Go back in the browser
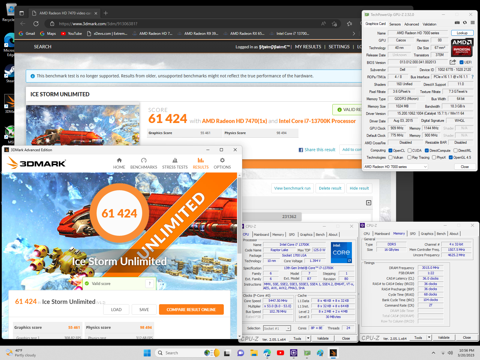Screen dimensions: 480x360 (23, 24)
